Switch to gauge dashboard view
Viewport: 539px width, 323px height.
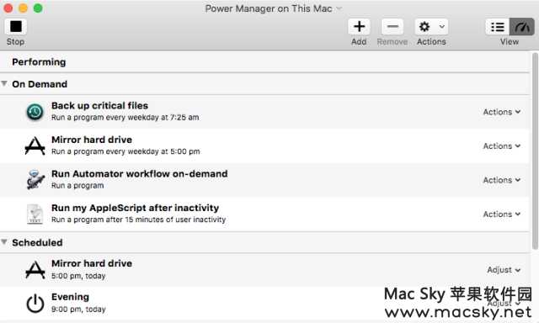click(x=522, y=27)
